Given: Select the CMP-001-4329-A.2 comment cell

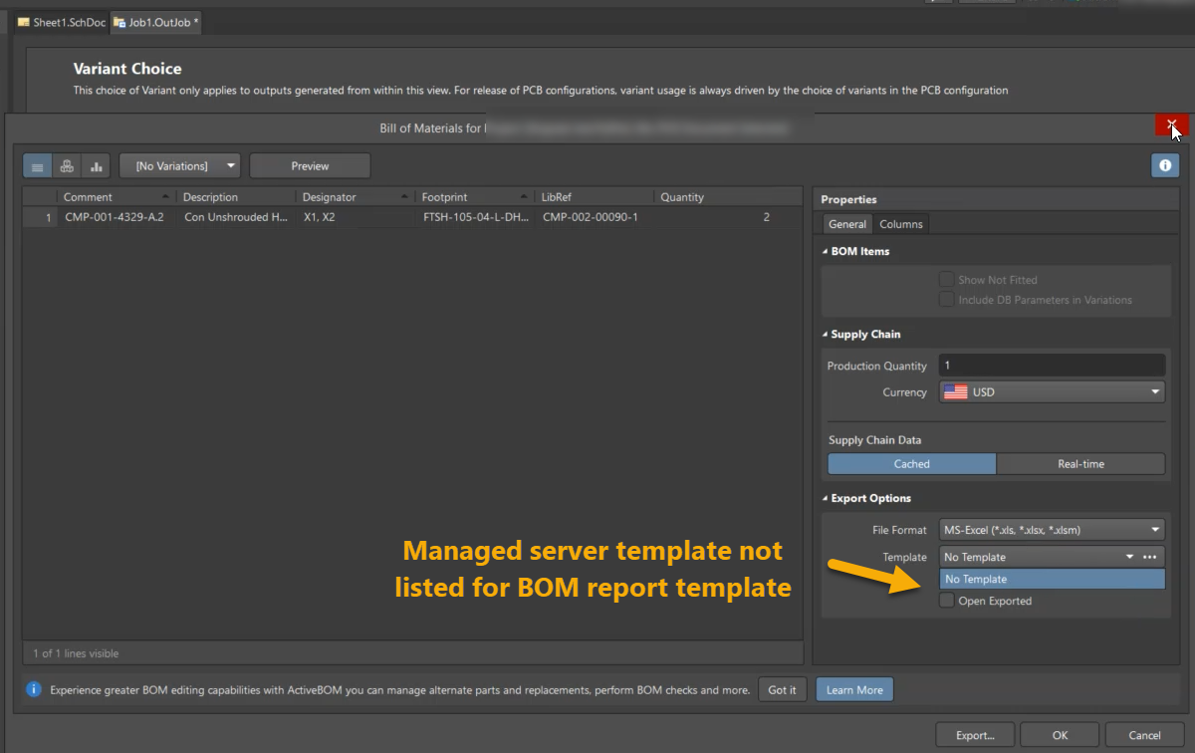Looking at the screenshot, I should click(116, 217).
